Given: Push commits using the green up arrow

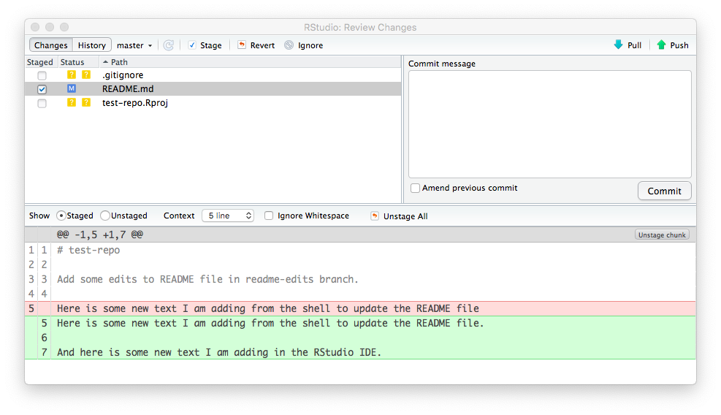Looking at the screenshot, I should click(x=661, y=45).
